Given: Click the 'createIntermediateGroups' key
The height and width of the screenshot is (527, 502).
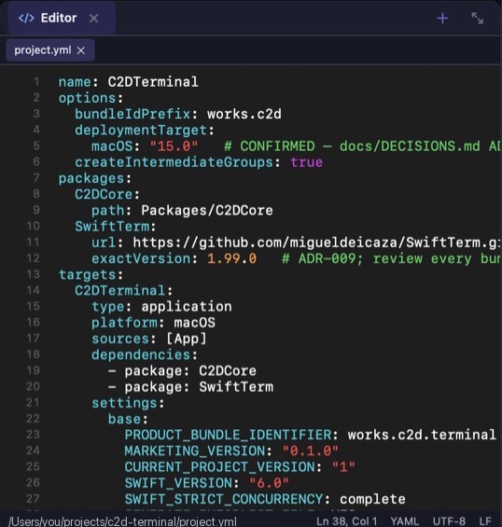Looking at the screenshot, I should [x=174, y=162].
